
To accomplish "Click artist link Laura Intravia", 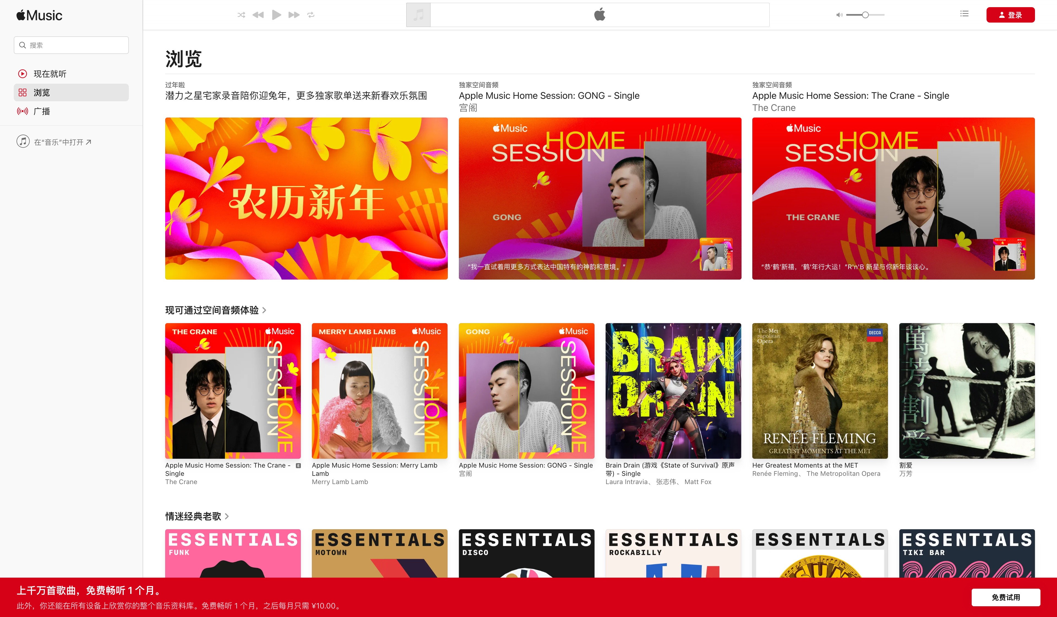I will point(627,482).
